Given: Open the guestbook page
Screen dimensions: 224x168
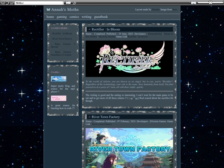Looking at the screenshot, I should [x=101, y=17].
